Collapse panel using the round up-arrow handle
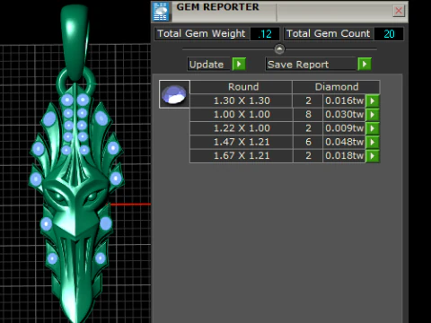This screenshot has height=323, width=431. coord(279,49)
